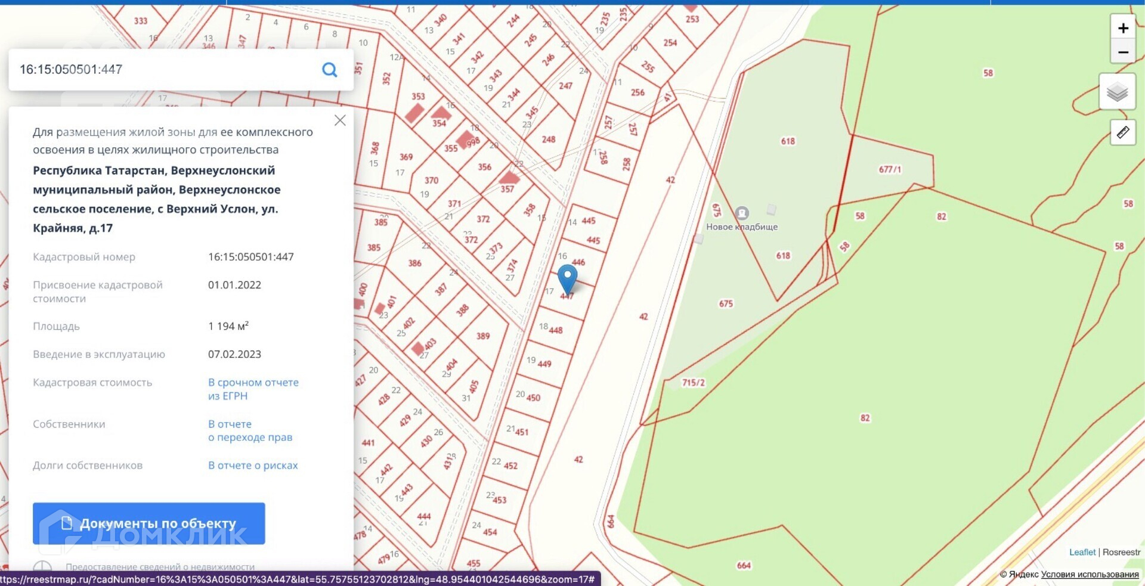The height and width of the screenshot is (586, 1145).
Task: Select parcel 371 on the map
Action: (x=454, y=204)
